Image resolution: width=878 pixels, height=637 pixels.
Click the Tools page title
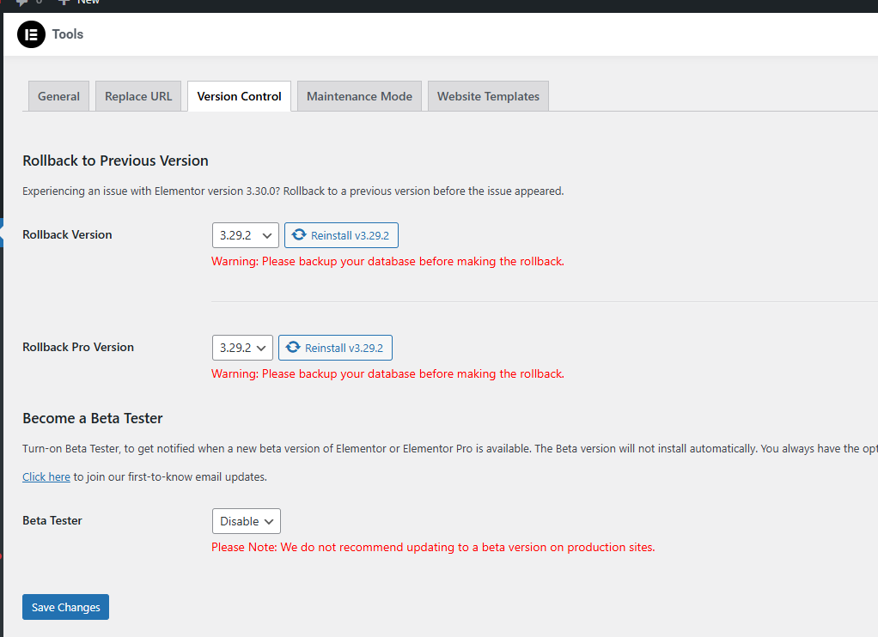click(x=68, y=34)
